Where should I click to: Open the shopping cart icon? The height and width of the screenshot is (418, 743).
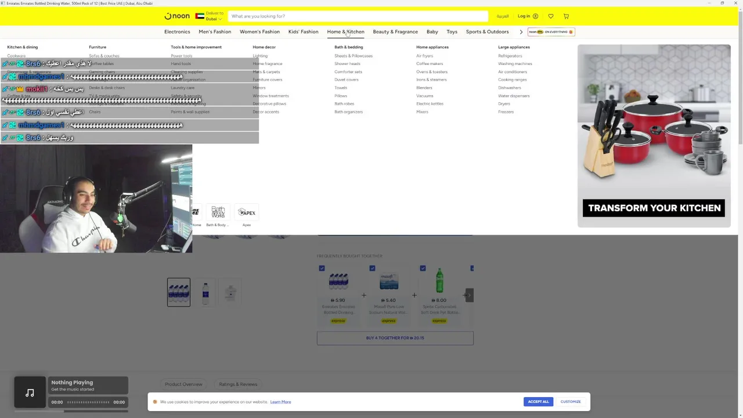(566, 16)
